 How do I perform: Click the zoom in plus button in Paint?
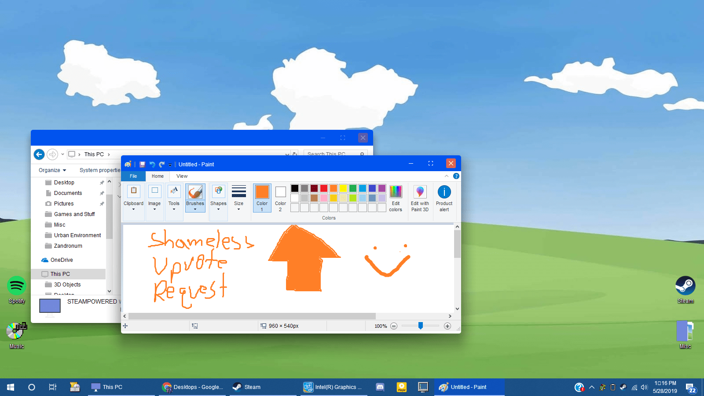(447, 326)
